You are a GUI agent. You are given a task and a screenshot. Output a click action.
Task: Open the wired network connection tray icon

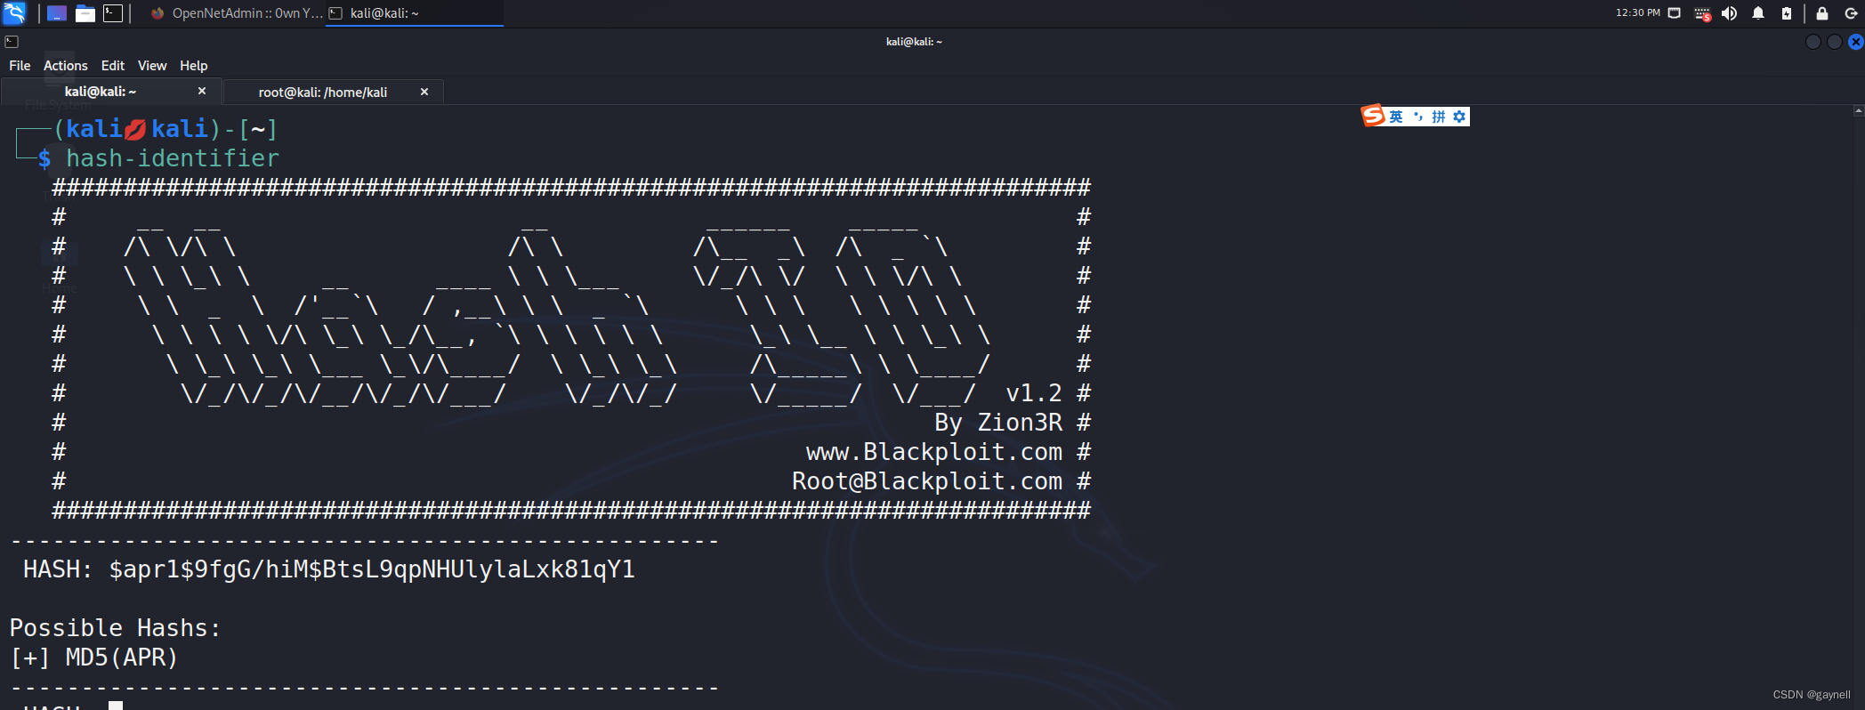coord(1675,13)
